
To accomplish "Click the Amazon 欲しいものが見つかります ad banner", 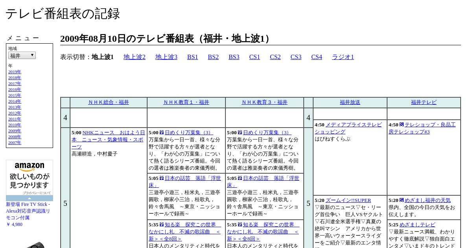I will point(29,180).
